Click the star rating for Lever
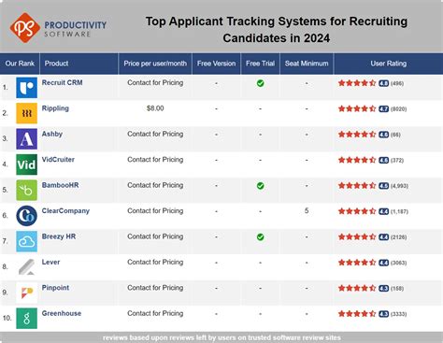The image size is (443, 343). 357,263
